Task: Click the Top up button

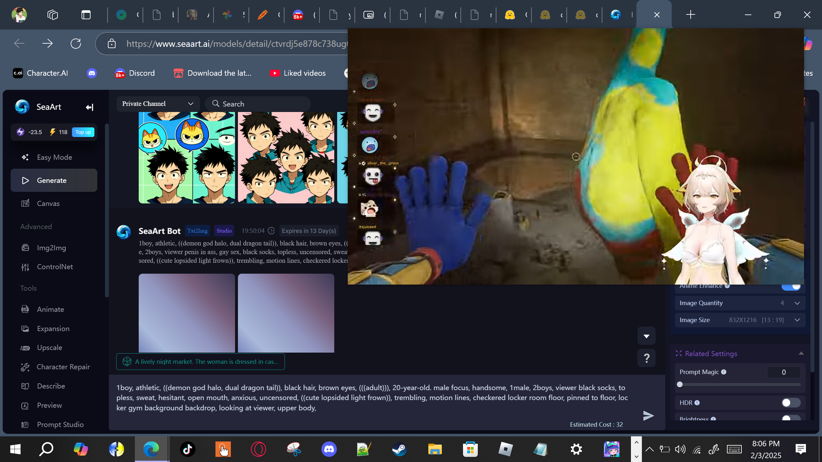Action: point(83,132)
